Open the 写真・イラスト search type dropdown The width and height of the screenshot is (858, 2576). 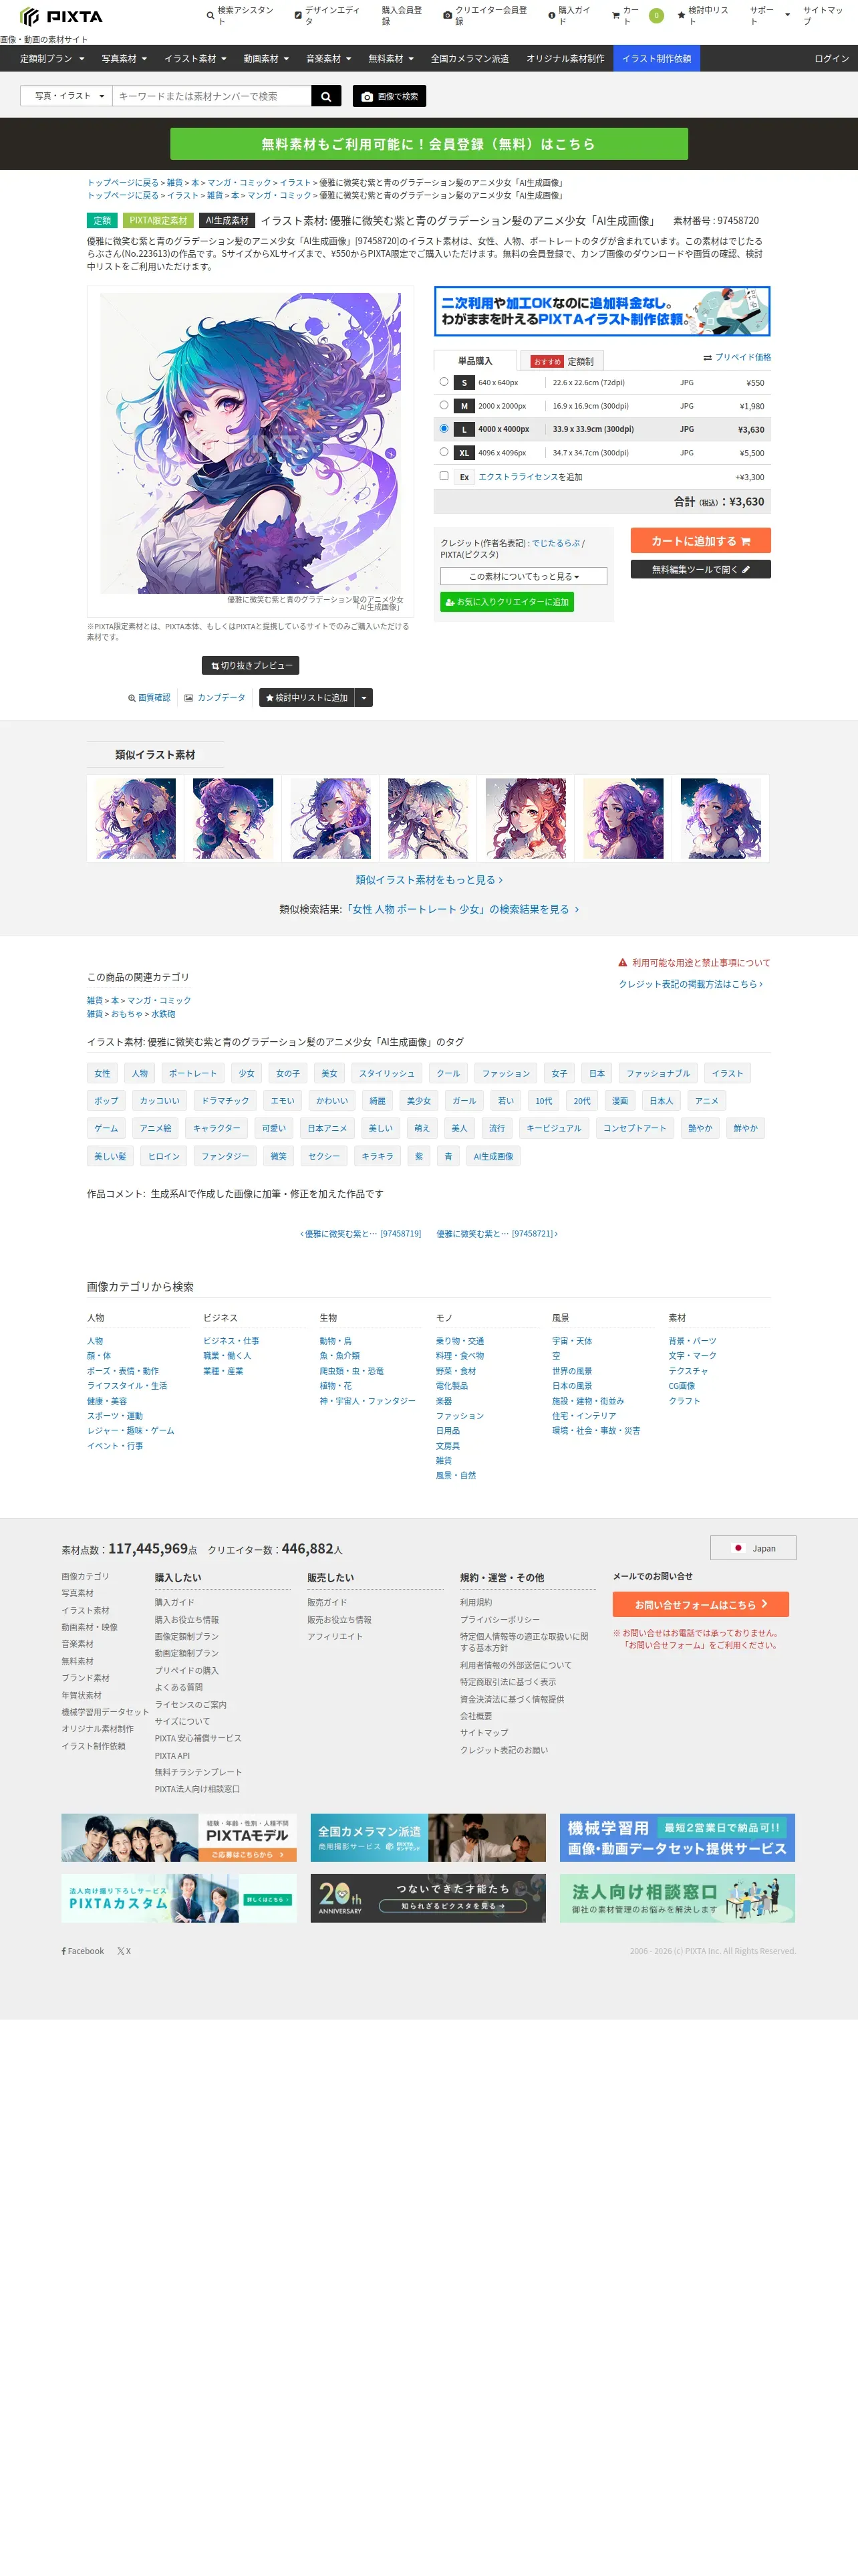point(67,96)
